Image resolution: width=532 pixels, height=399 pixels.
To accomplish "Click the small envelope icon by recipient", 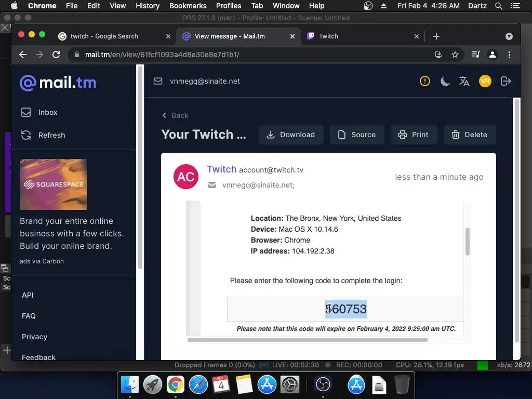I will (212, 185).
